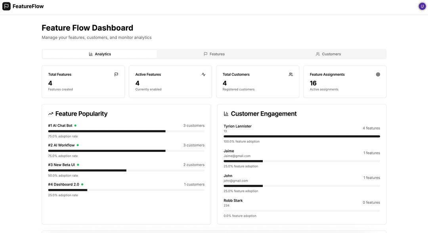428x233 pixels.
Task: Click the users icon on Total Customers card
Action: click(x=290, y=74)
